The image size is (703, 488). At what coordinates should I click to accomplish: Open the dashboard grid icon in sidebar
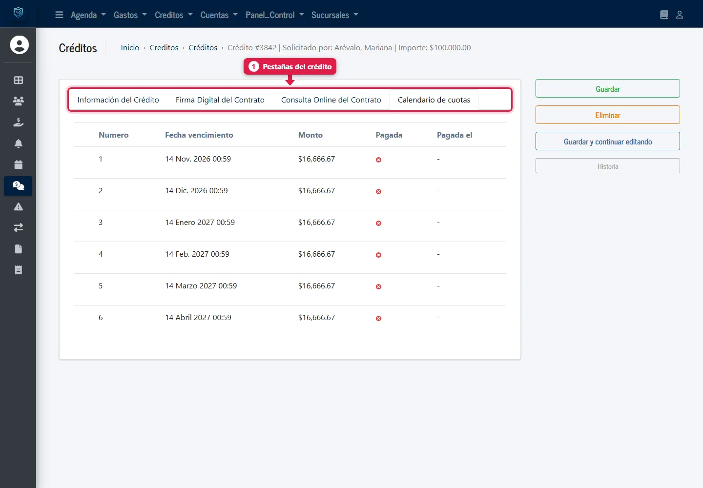tap(19, 80)
